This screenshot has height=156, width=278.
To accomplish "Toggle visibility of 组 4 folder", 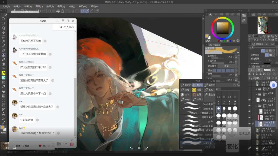I will [249, 106].
